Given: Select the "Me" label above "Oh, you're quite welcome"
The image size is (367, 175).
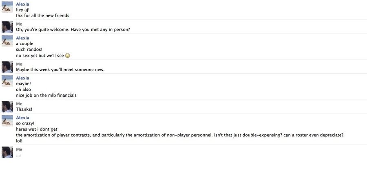Looking at the screenshot, I should point(19,24).
